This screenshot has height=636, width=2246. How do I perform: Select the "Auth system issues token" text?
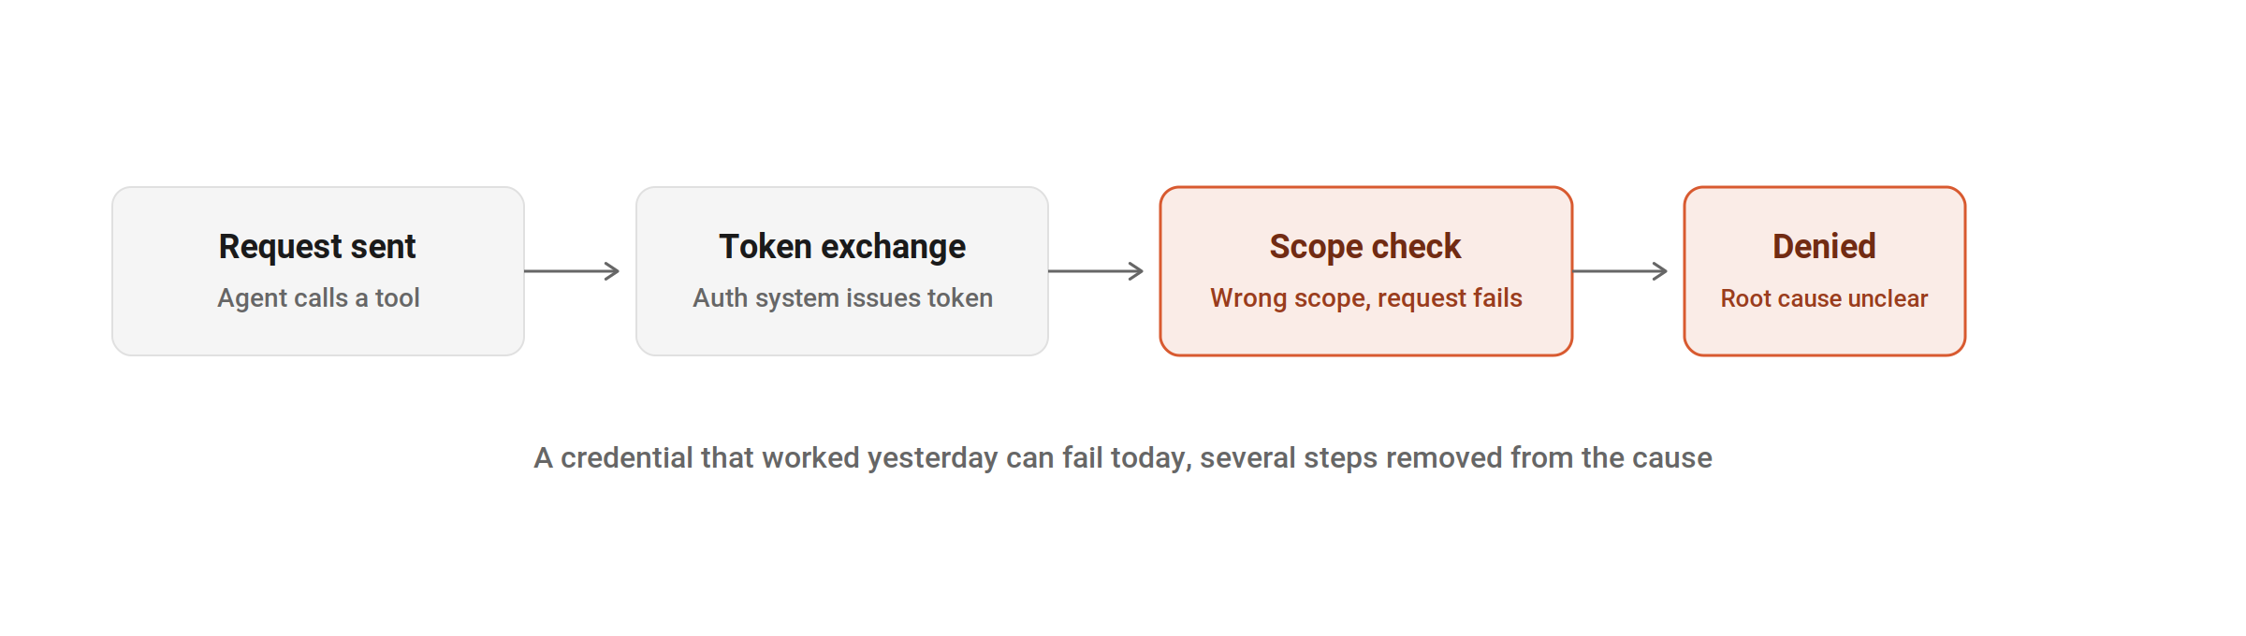tap(842, 297)
